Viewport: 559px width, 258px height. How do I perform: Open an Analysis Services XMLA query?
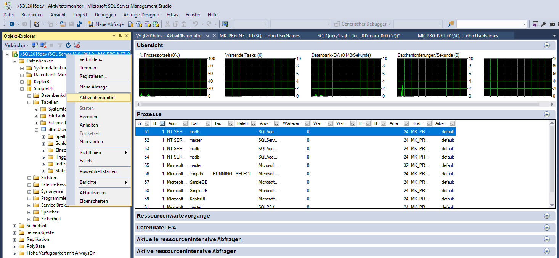click(156, 24)
